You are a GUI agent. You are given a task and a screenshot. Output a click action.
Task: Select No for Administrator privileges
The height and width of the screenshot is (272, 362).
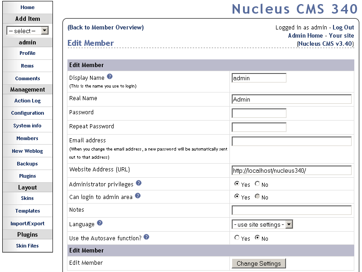click(257, 184)
